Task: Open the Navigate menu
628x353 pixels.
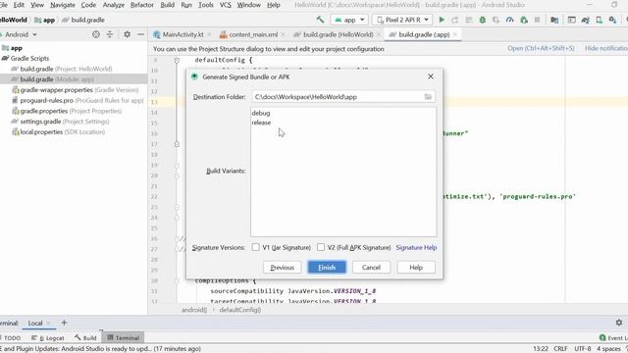Action: point(63,5)
